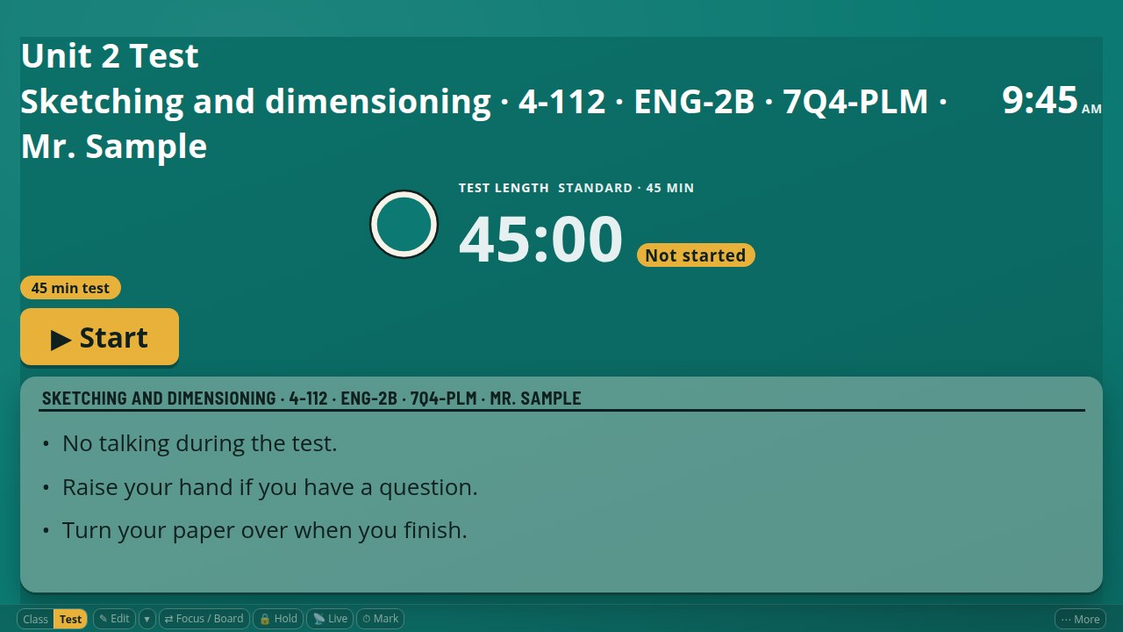Screen dimensions: 1123x632
Task: Select the Test mode tab
Action: 71,619
